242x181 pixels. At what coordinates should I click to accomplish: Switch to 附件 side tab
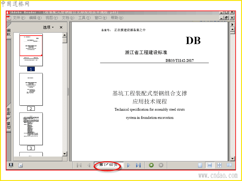(x=9, y=111)
